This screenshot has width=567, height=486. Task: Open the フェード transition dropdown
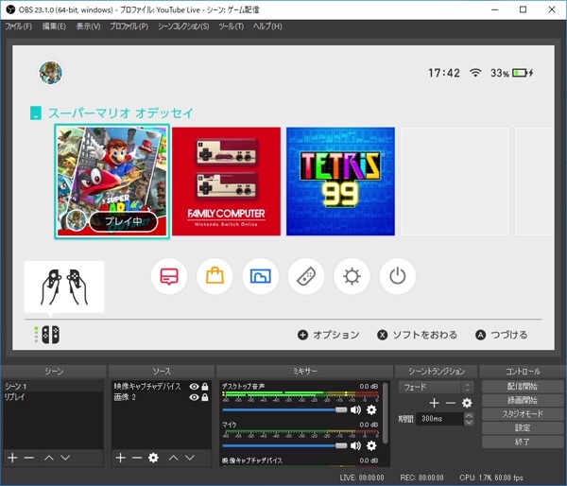pos(436,388)
